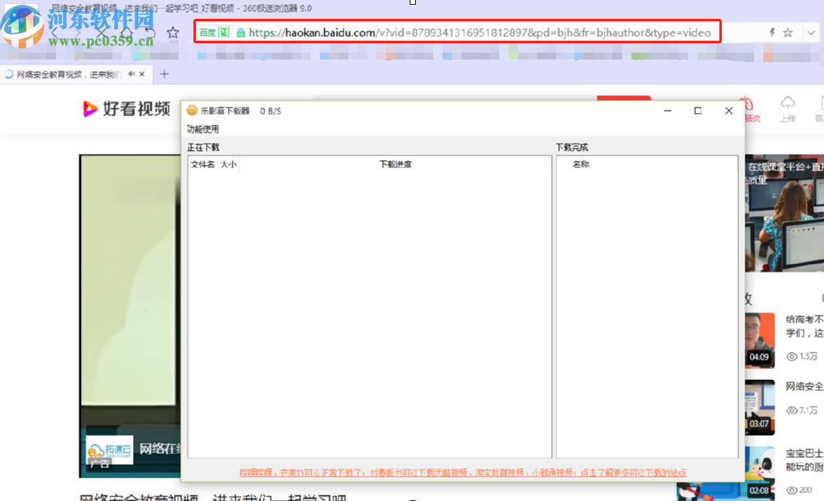Mute the tab audio speaker icon
Image resolution: width=824 pixels, height=501 pixels.
[x=131, y=74]
